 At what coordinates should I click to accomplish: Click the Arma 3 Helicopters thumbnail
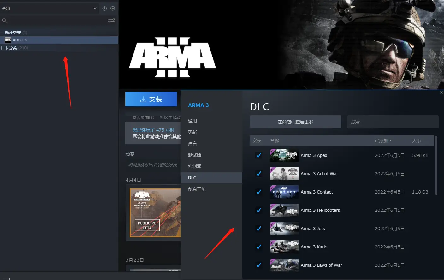pyautogui.click(x=284, y=210)
